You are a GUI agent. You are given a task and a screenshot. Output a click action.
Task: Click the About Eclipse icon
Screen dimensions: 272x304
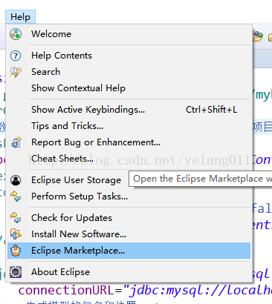coord(16,272)
